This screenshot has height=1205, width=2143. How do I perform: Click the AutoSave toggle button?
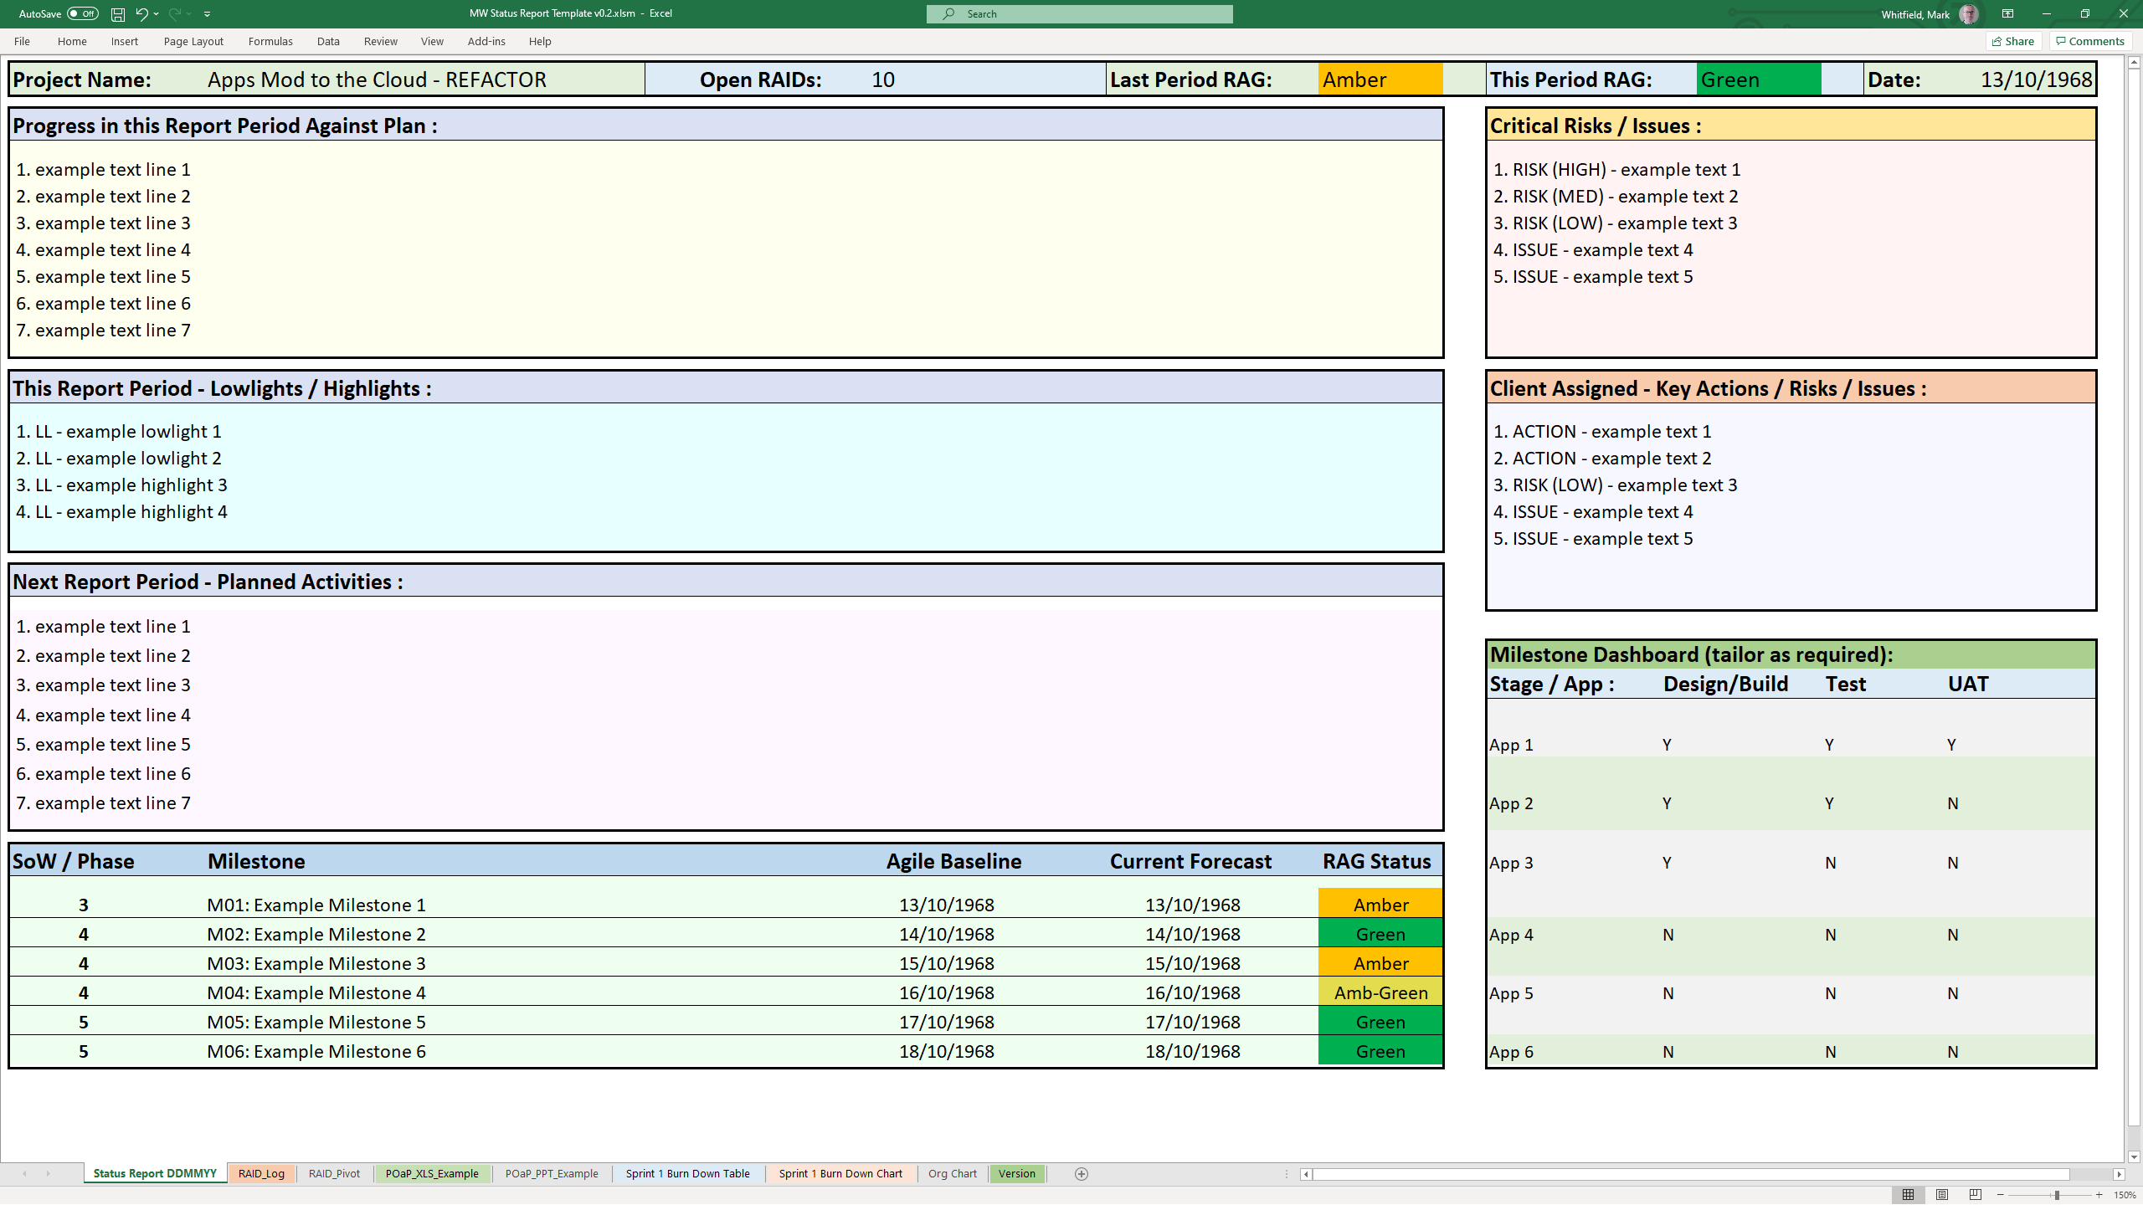point(80,13)
